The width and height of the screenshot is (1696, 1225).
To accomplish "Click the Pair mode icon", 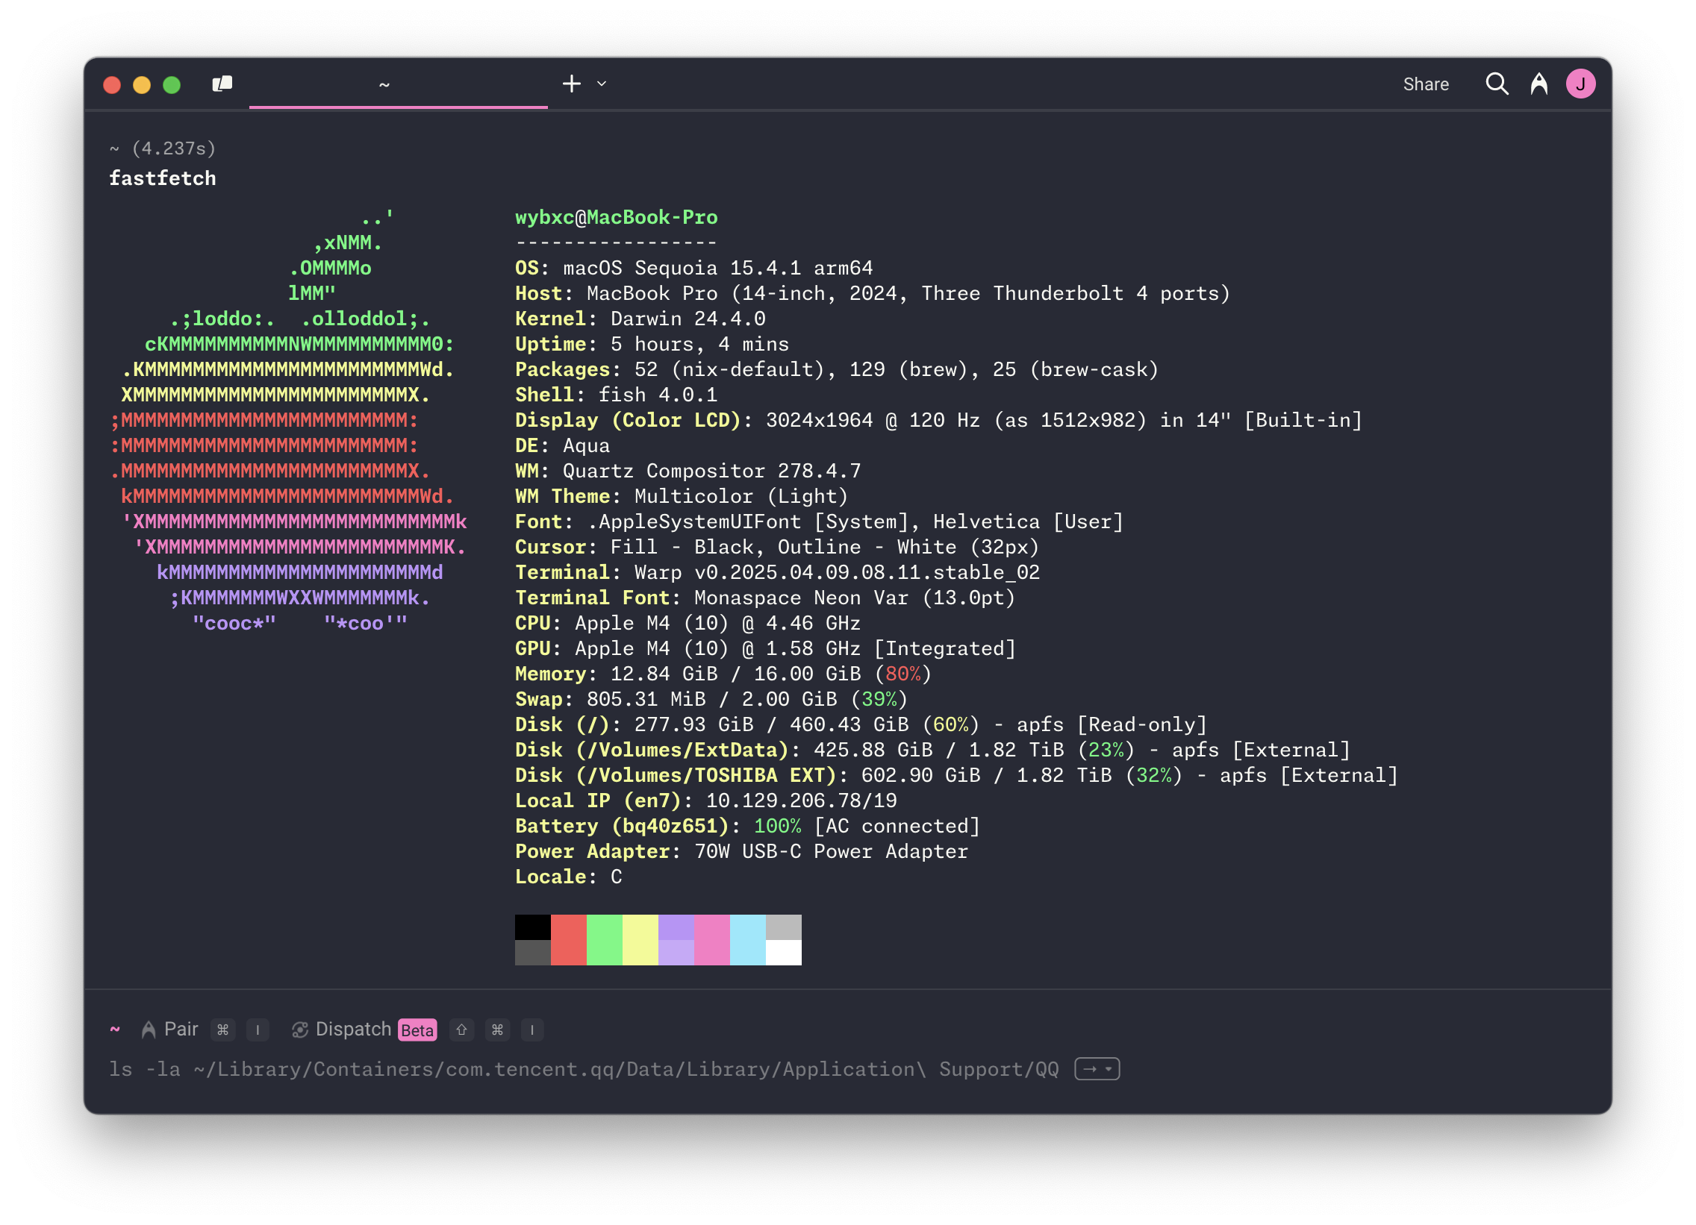I will point(148,1030).
